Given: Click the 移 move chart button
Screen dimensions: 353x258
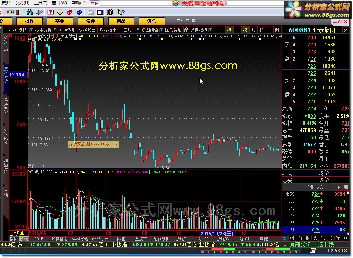Looking at the screenshot, I should [261, 30].
